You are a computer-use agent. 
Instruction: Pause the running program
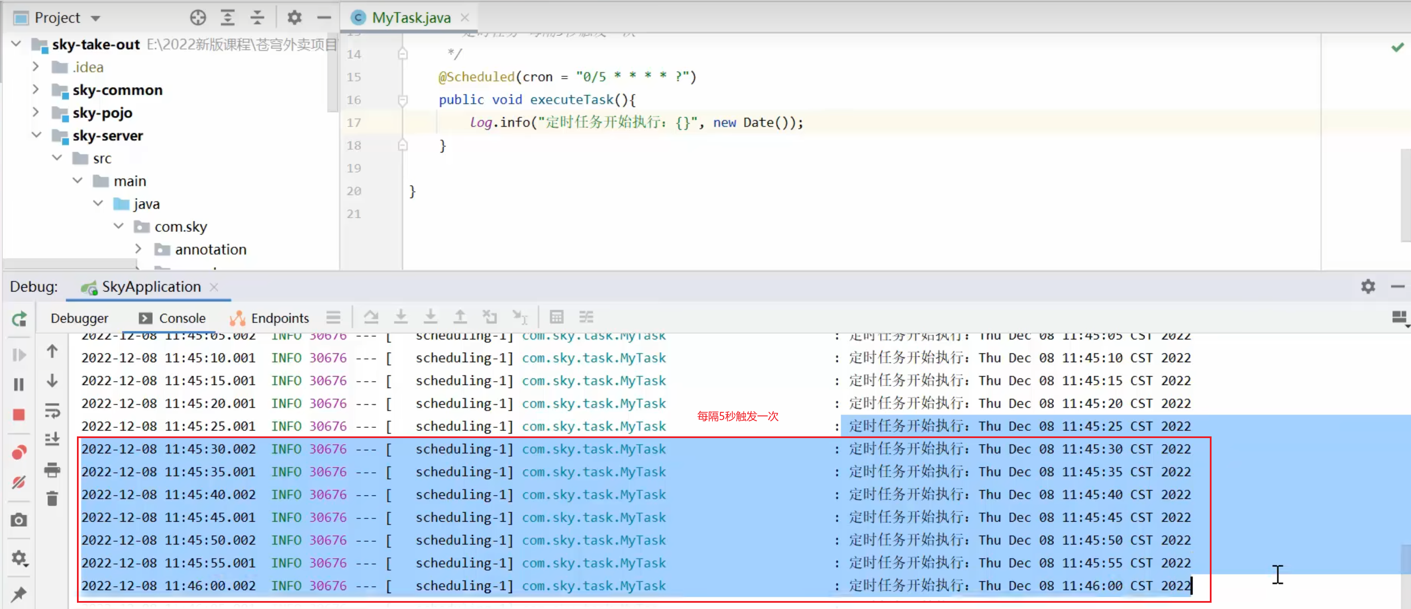point(19,385)
